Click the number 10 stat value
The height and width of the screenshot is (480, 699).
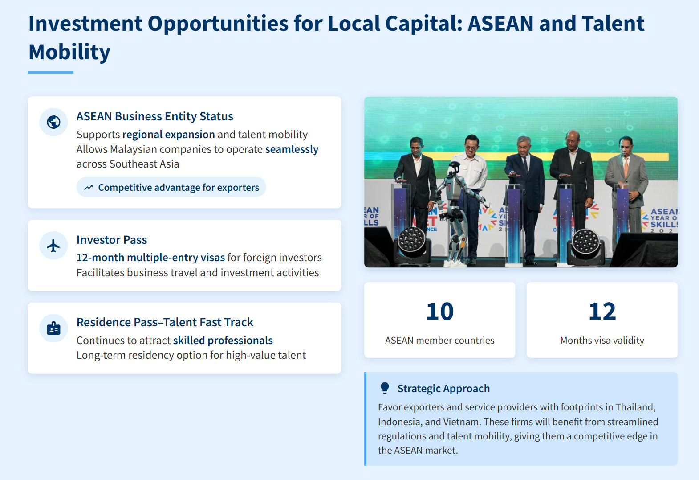point(440,312)
